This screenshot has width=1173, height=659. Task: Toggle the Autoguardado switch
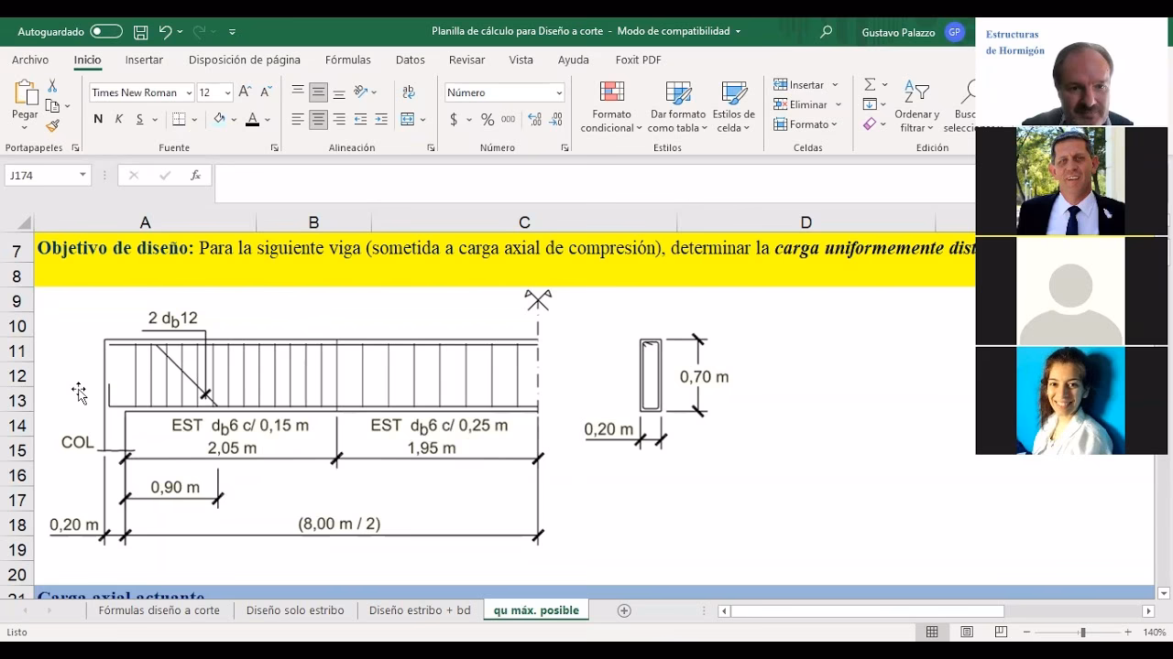pos(105,32)
